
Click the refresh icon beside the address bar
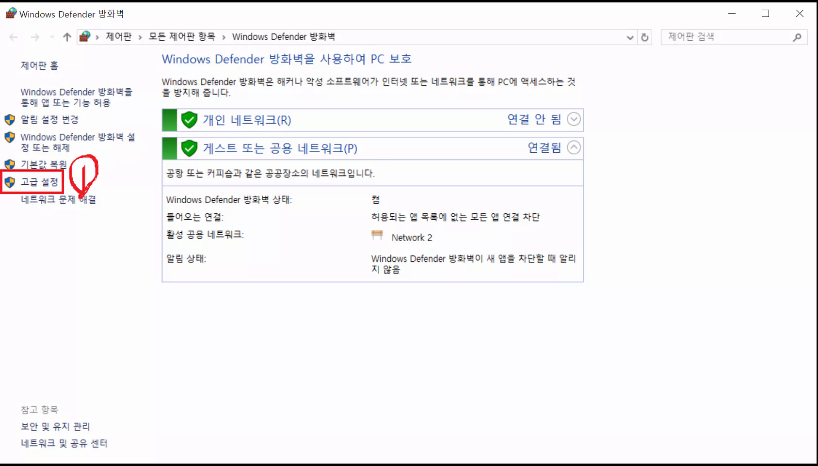645,37
